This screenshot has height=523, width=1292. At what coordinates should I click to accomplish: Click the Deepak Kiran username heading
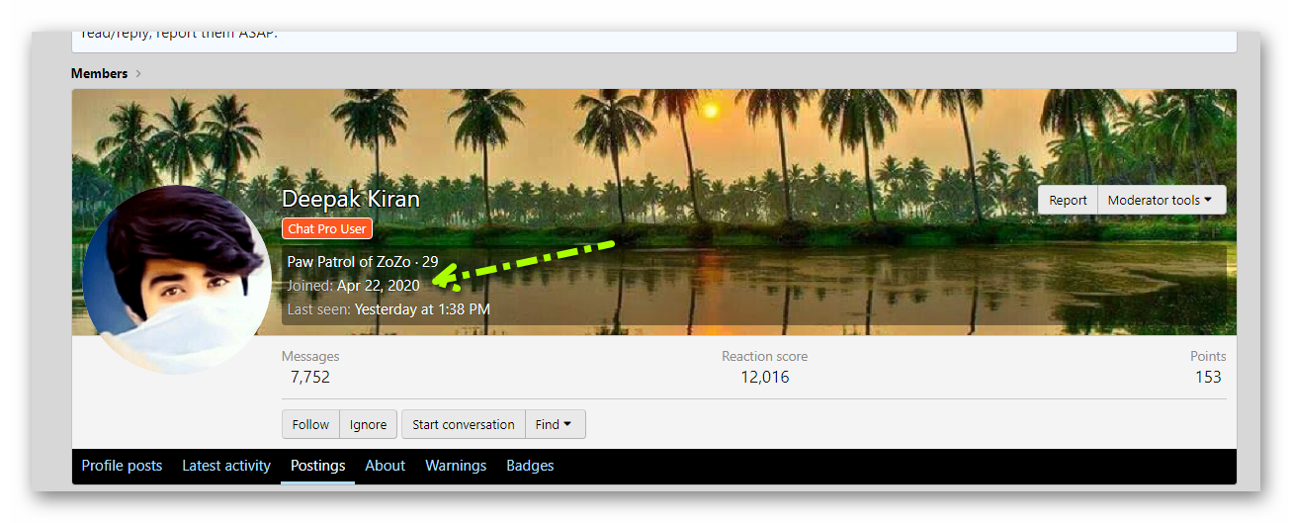(350, 199)
